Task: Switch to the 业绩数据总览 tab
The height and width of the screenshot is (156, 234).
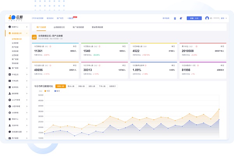Action: click(59, 28)
